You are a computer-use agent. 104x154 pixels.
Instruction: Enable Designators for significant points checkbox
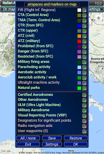[84, 121]
